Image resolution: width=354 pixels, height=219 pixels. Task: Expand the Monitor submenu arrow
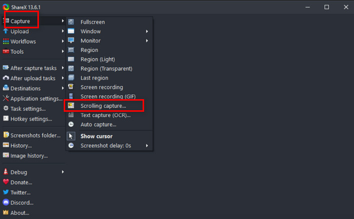(147, 40)
